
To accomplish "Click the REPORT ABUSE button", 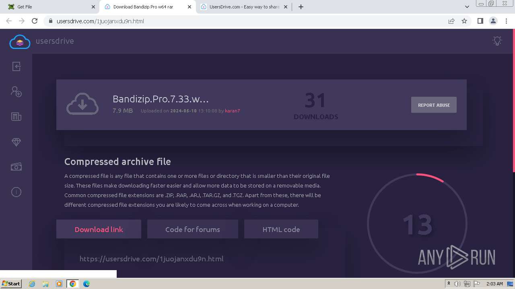I will tap(434, 105).
